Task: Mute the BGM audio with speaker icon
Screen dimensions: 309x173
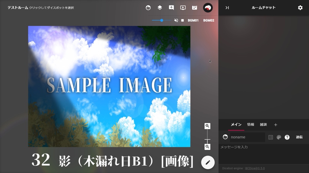Action: [176, 20]
